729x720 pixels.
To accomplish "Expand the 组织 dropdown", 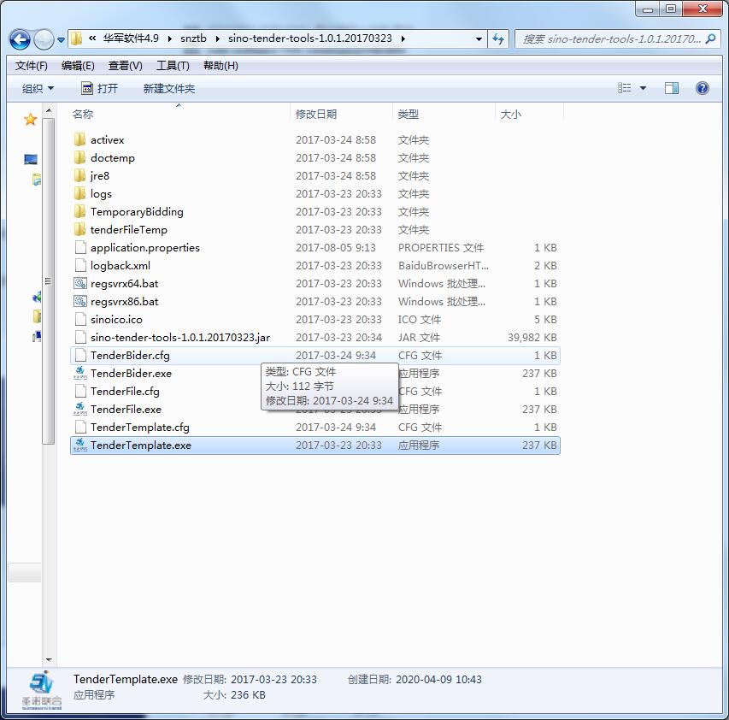I will [38, 88].
